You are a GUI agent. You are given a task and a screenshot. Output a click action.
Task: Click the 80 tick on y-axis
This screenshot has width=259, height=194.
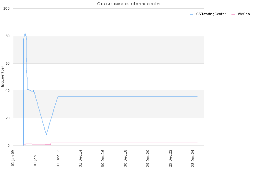click(7, 36)
